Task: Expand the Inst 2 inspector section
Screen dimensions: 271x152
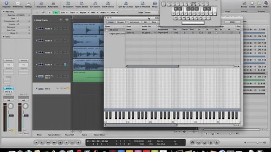Action: pyautogui.click(x=4, y=37)
